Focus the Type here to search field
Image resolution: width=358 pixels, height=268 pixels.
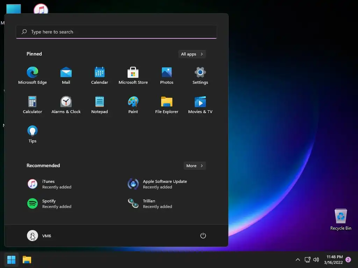coord(116,32)
